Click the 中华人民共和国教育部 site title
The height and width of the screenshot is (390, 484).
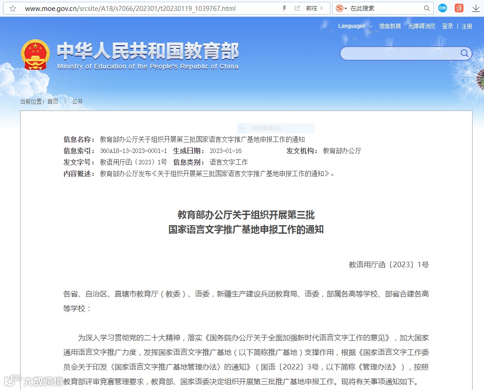[x=148, y=51]
